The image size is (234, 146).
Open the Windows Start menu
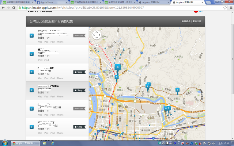[5, 143]
